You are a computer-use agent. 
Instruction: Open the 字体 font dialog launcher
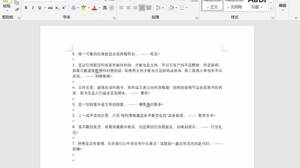[114, 18]
